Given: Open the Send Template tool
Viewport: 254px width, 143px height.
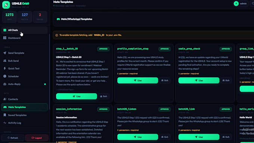Looking at the screenshot, I should click(24, 53).
